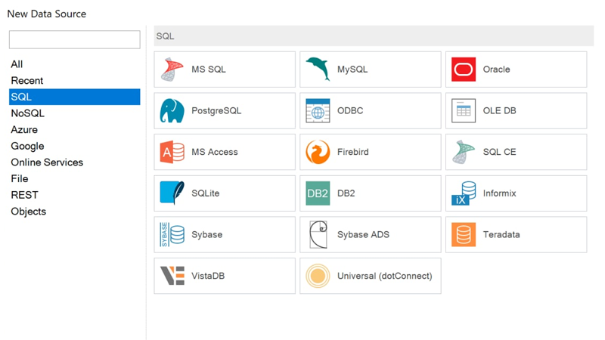Click the "PostgreSQL" label
Viewport: 605px width, 340px height.
coord(216,110)
